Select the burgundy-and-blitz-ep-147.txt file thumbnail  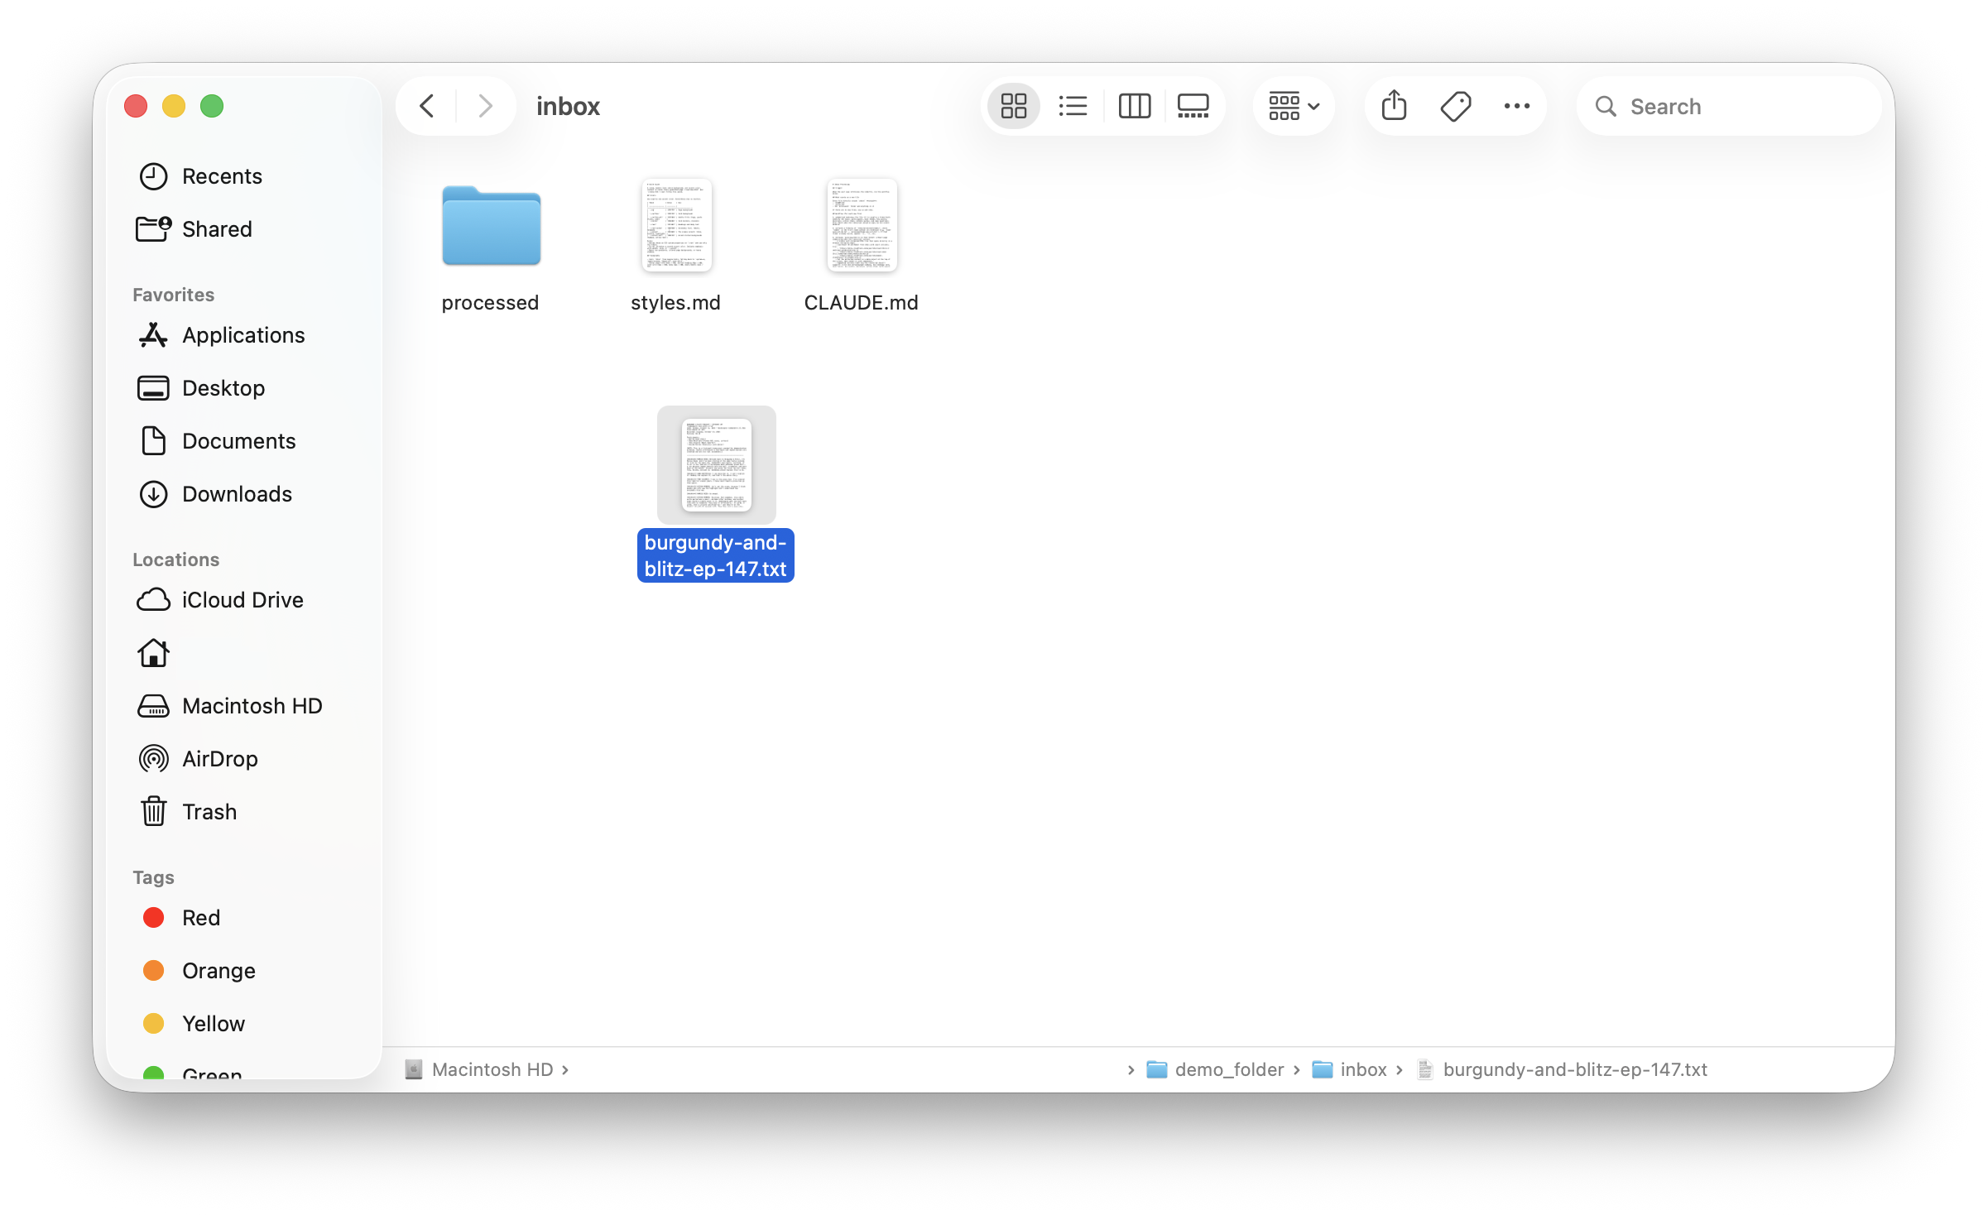(x=717, y=465)
